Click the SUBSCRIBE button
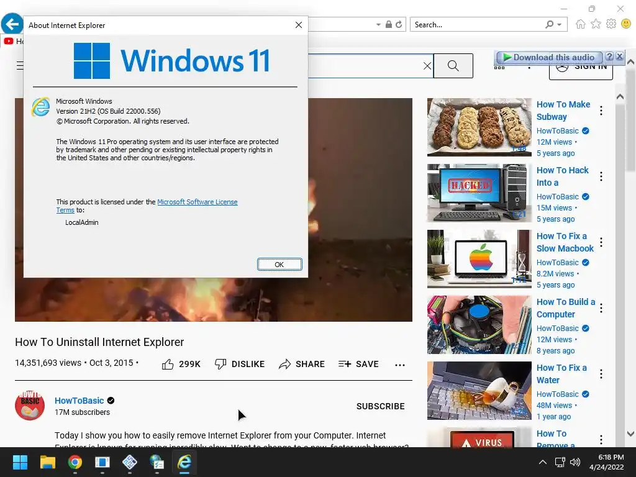 [x=381, y=406]
